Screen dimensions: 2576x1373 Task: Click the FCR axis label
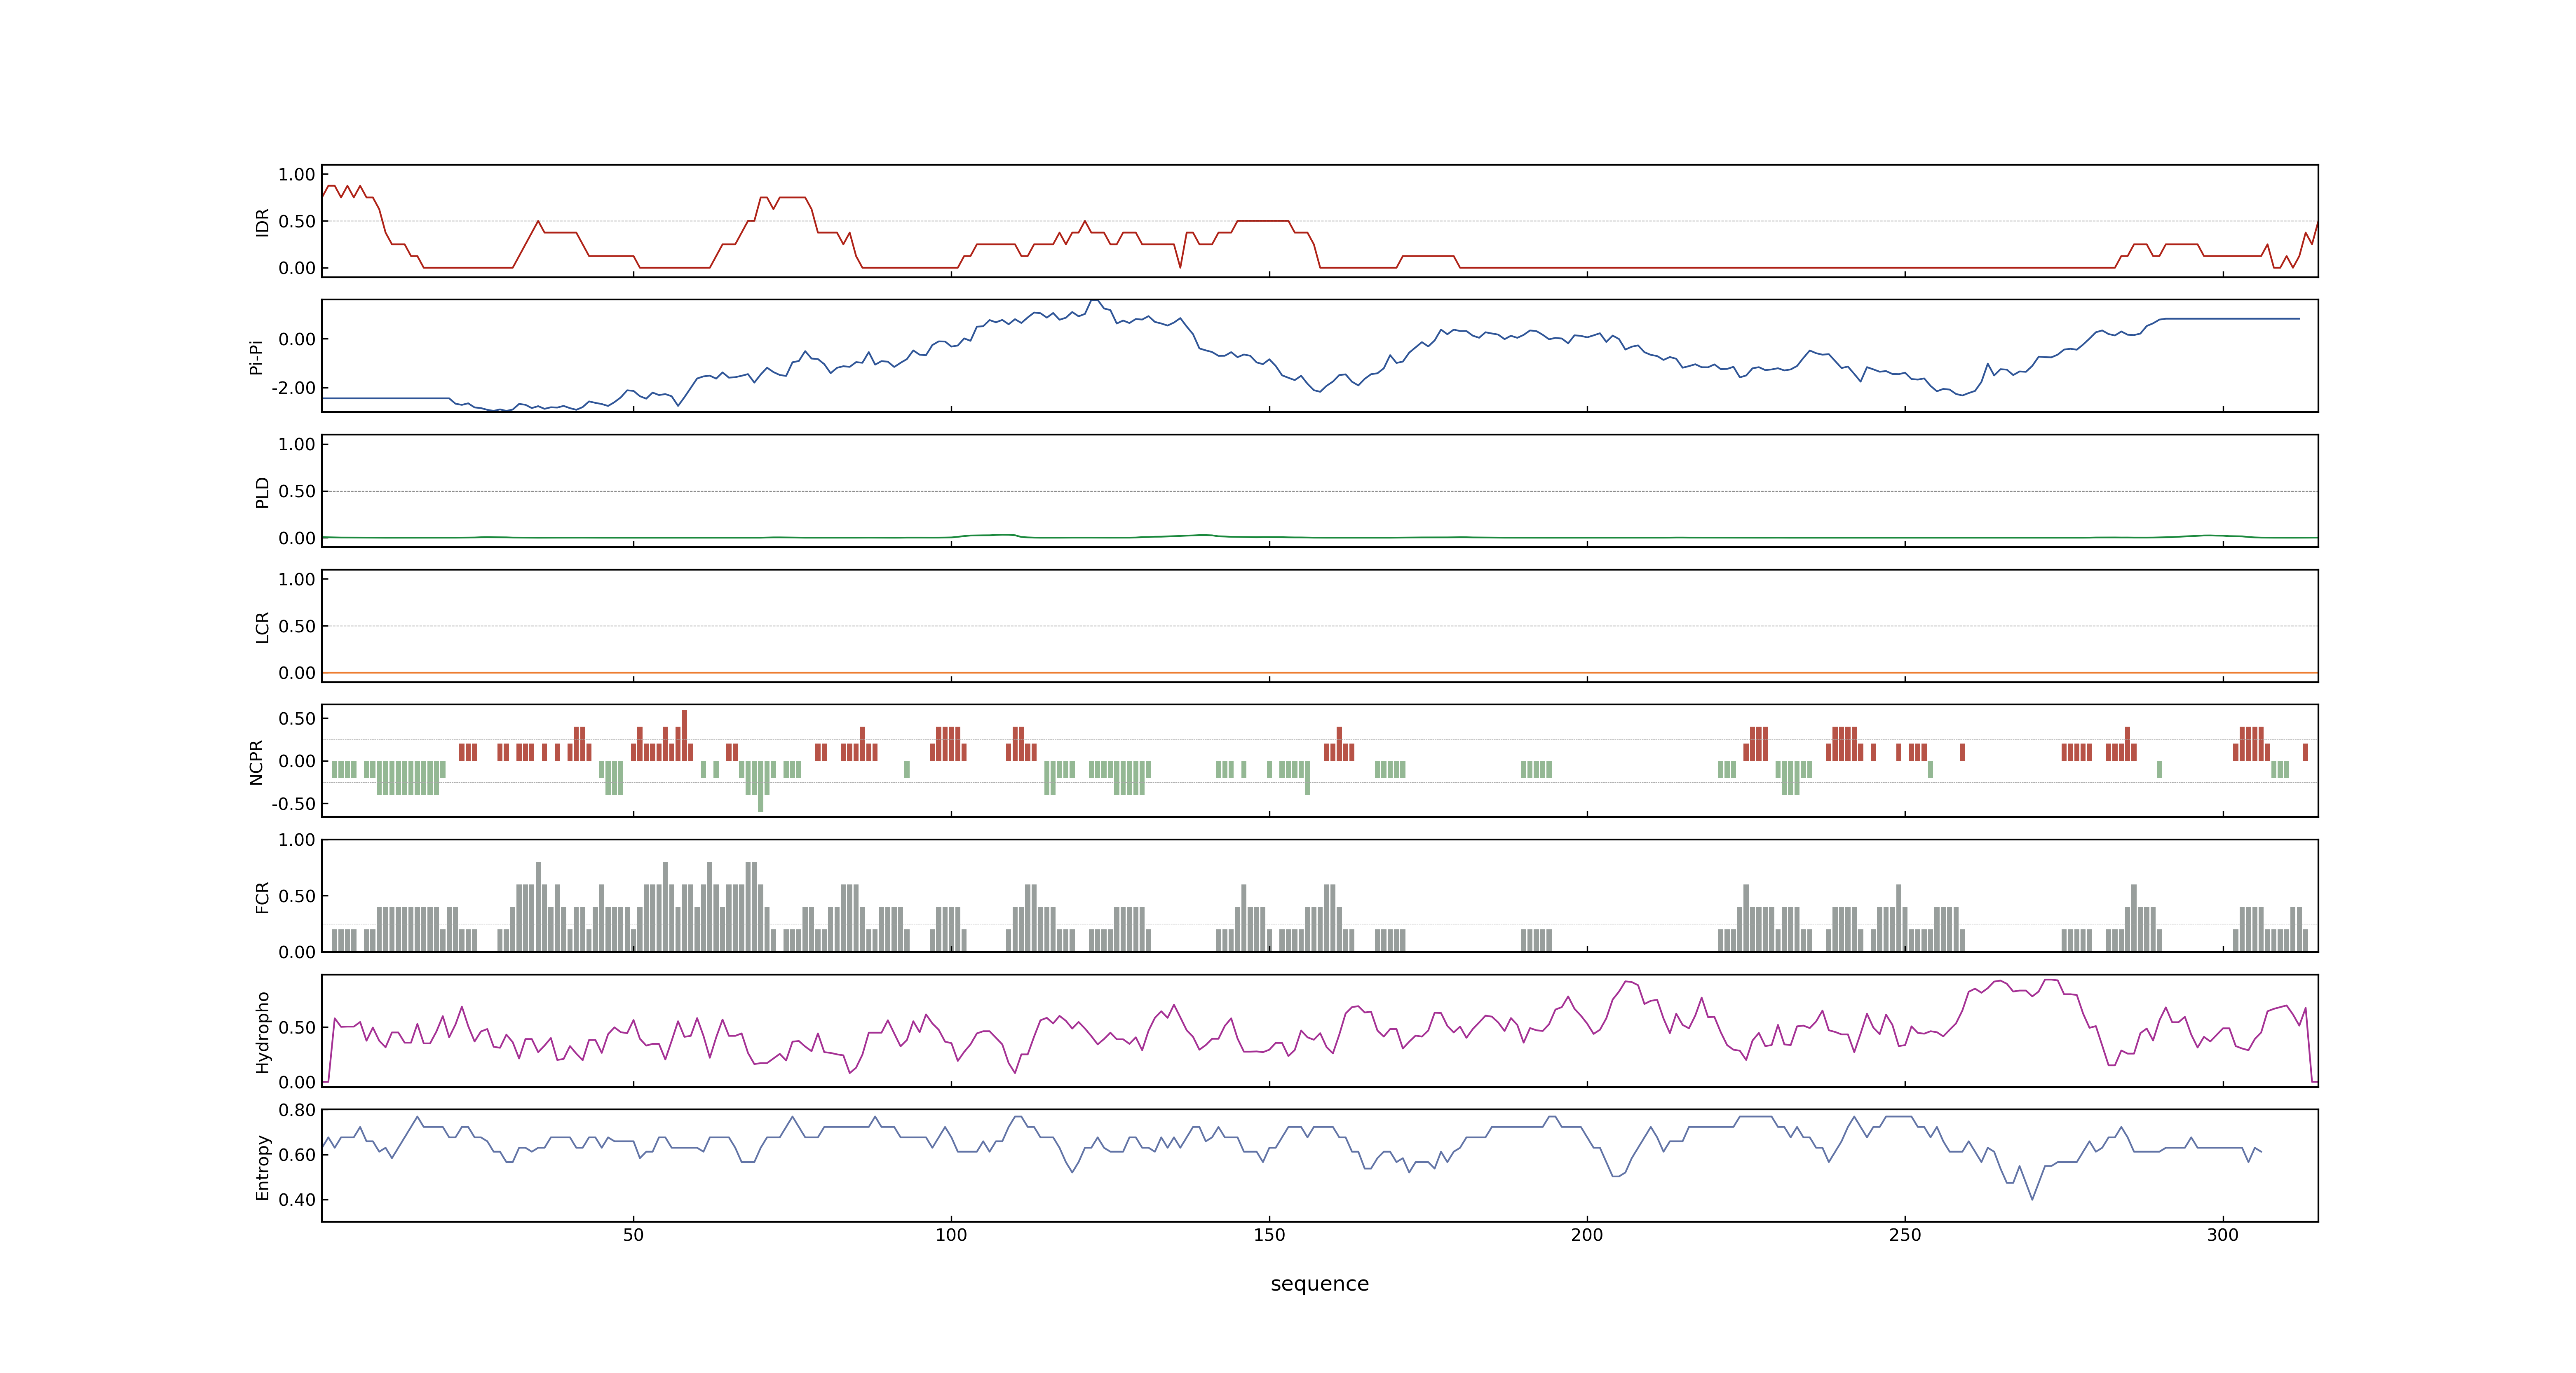(262, 896)
